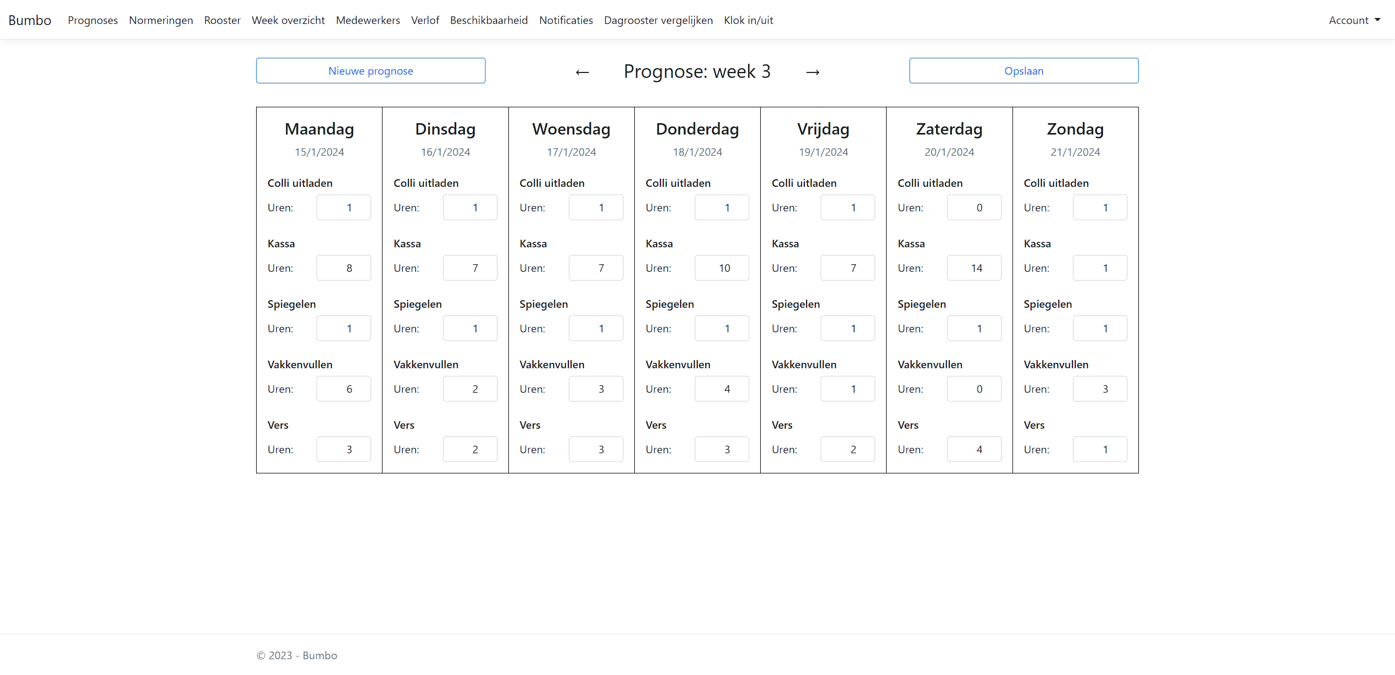Click the Bumbo brand link
This screenshot has height=675, width=1395.
tap(30, 20)
